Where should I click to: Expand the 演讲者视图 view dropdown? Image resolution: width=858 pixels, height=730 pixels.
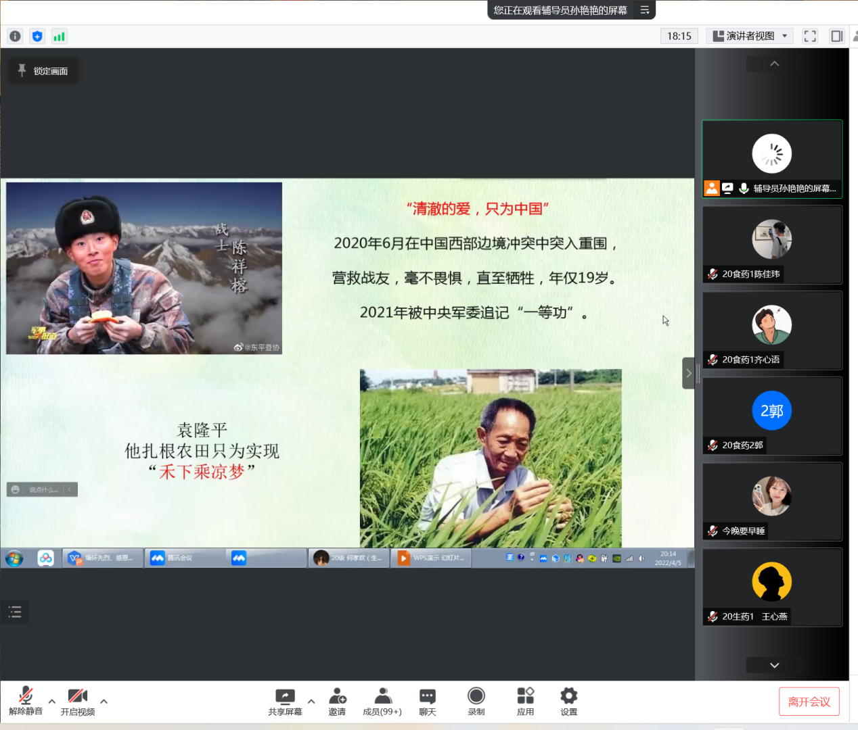point(750,36)
